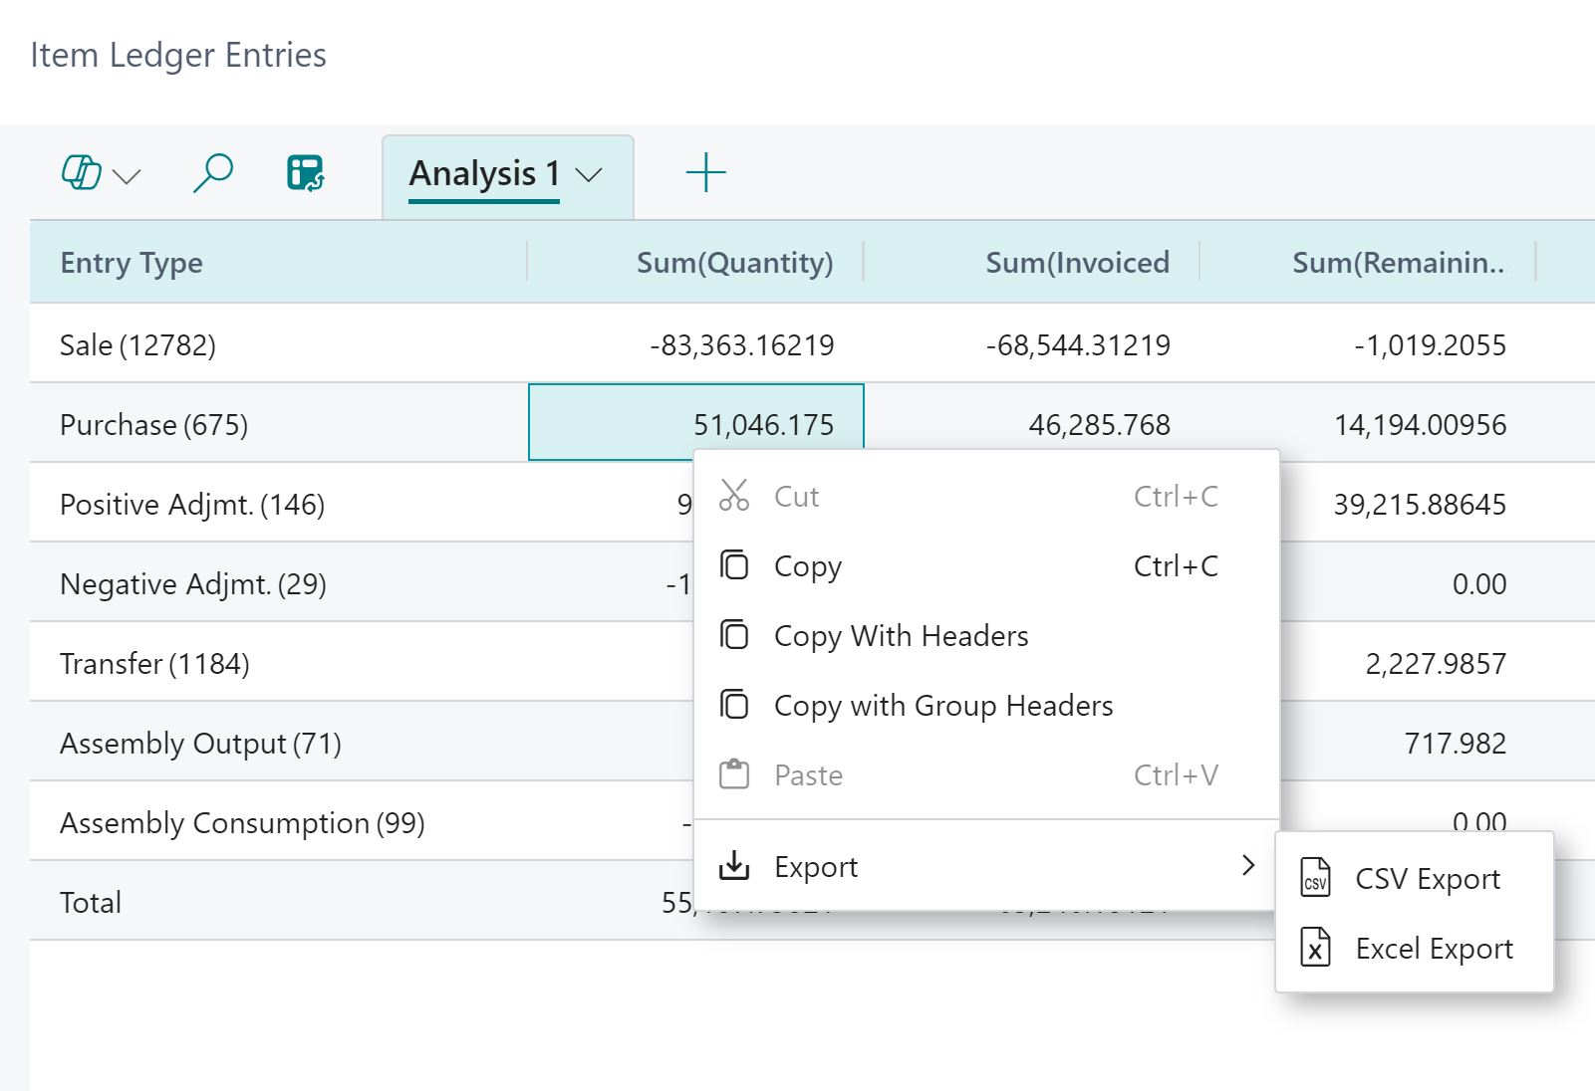
Task: Select Copy With Headers from menu
Action: point(900,635)
